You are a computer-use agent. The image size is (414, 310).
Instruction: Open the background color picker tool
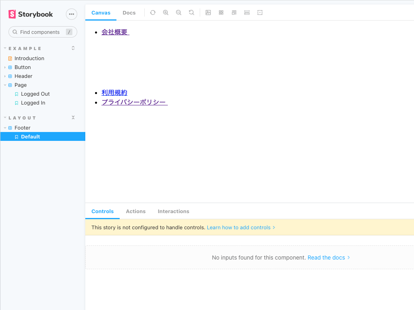click(x=208, y=13)
